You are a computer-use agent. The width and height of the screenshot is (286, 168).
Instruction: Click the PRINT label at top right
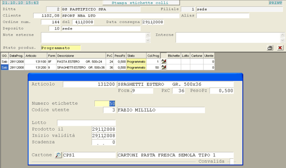277,2
